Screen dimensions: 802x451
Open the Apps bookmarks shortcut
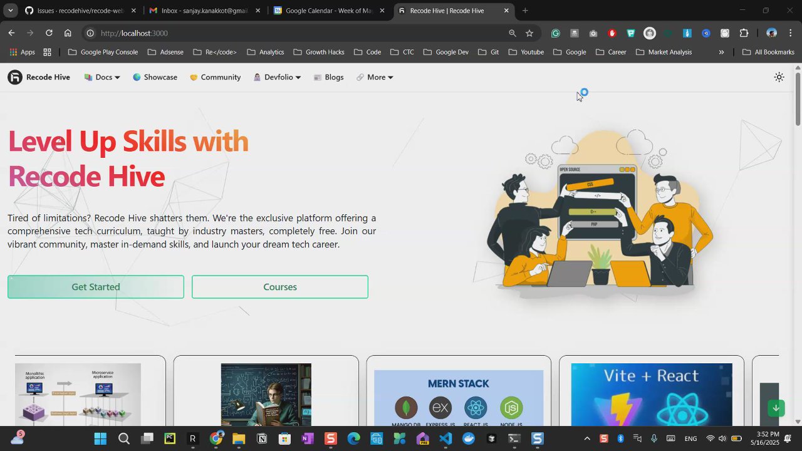pos(23,52)
